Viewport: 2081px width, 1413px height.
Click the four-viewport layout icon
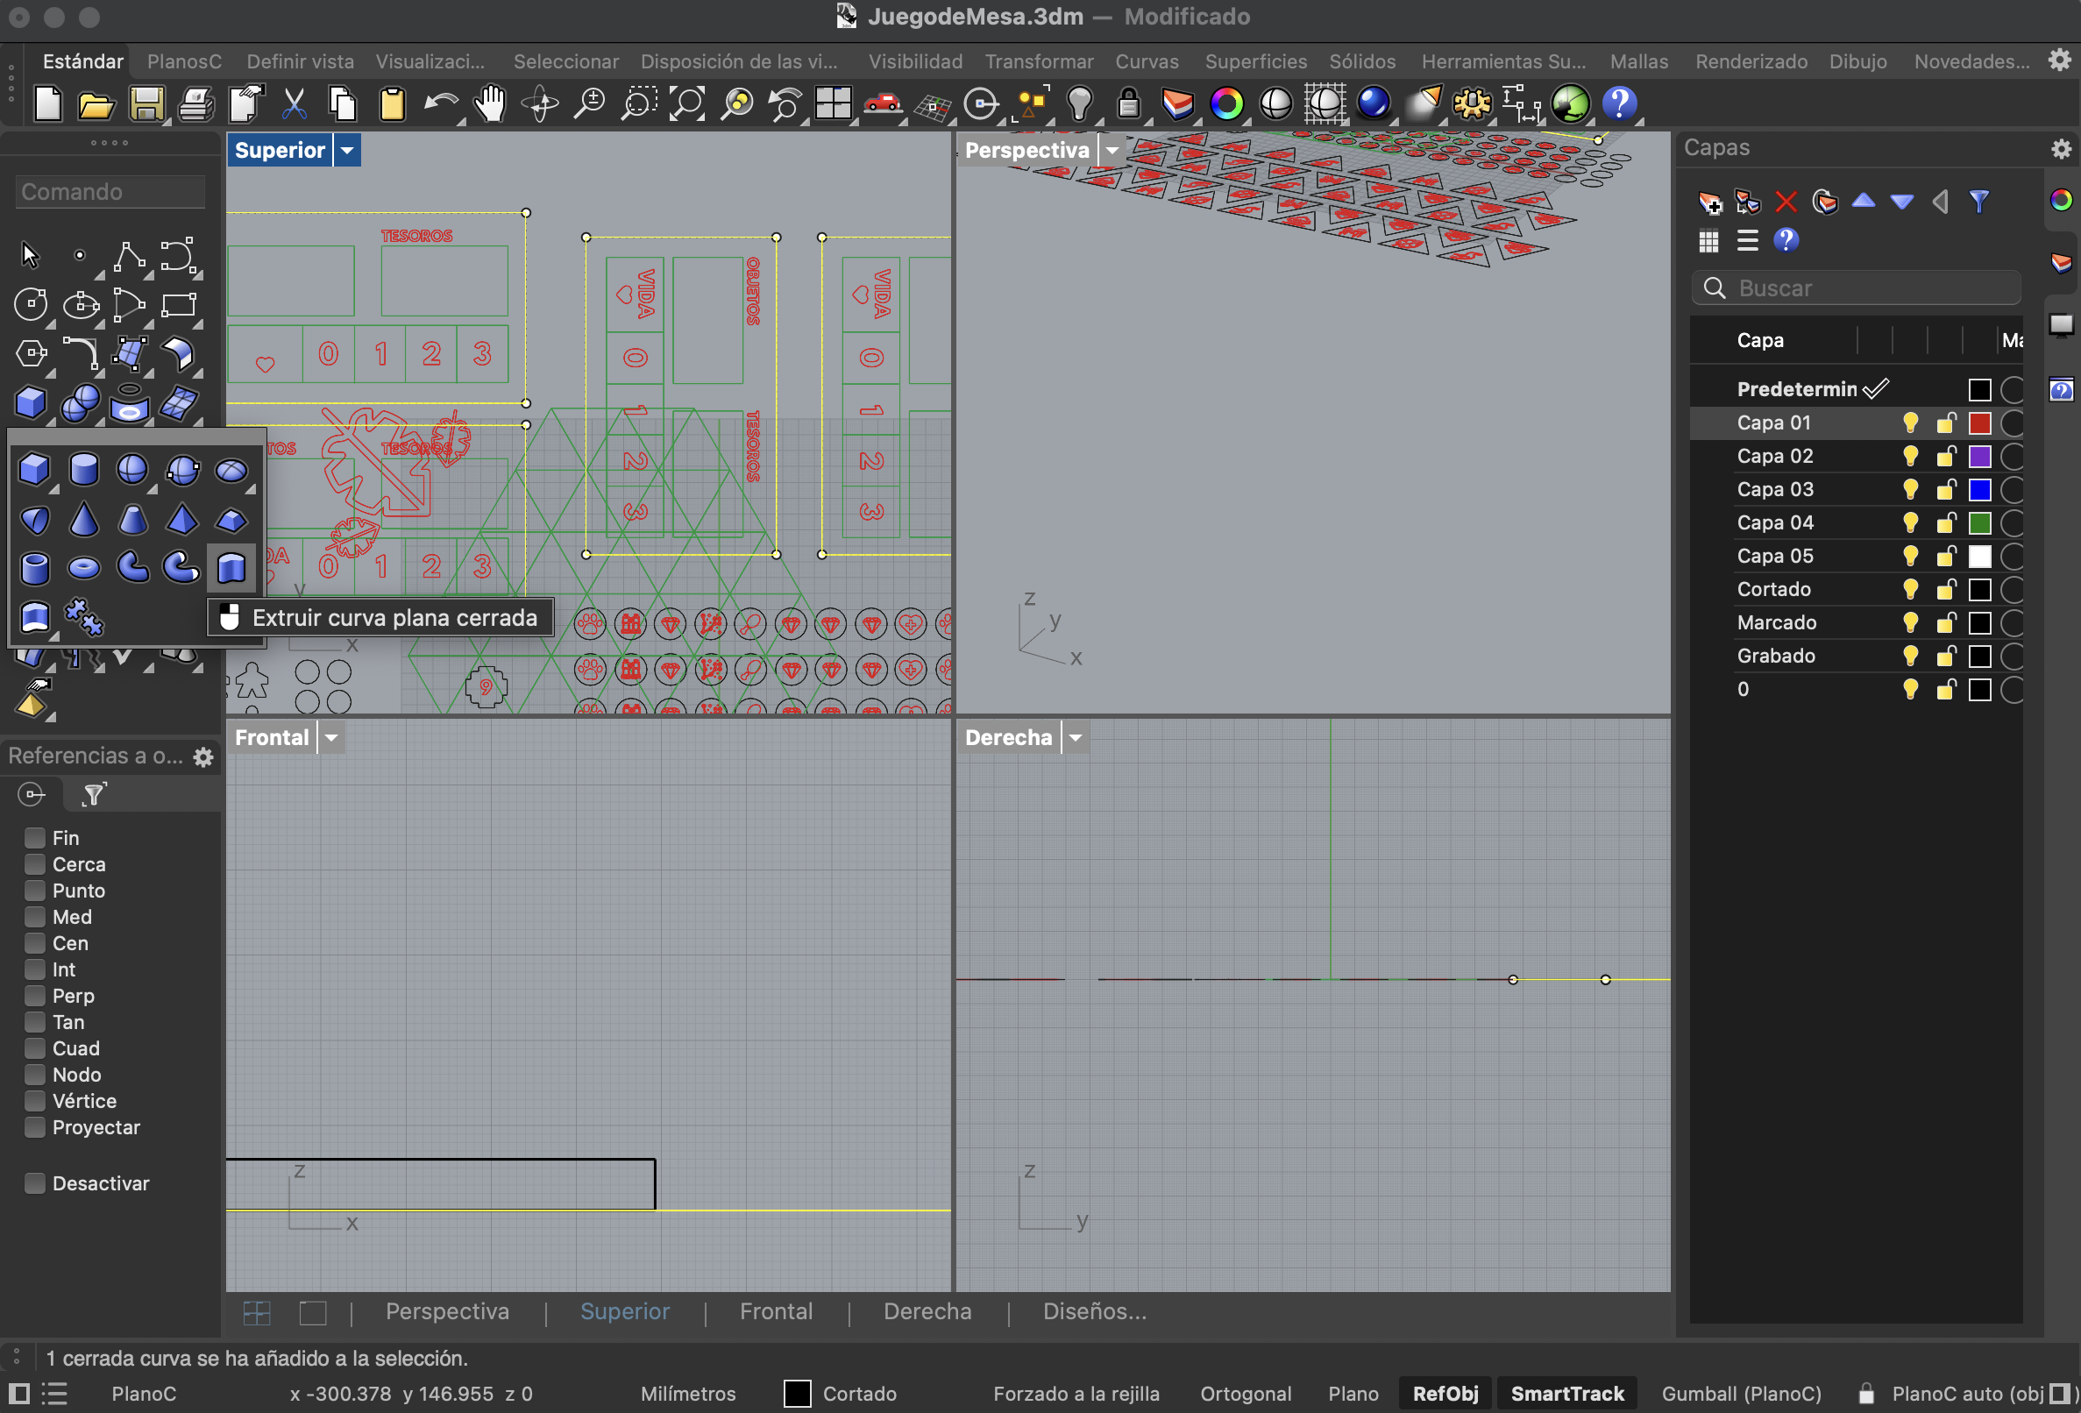(833, 103)
